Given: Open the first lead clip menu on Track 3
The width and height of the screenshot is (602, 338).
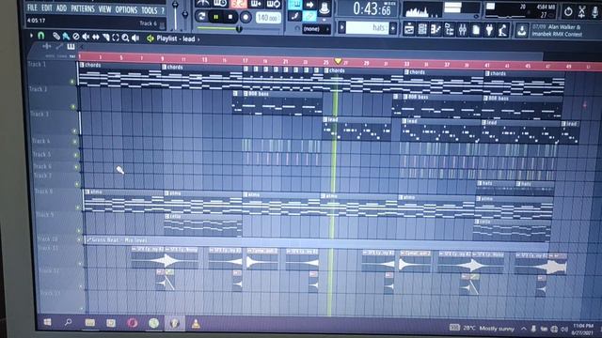Looking at the screenshot, I should [325, 119].
